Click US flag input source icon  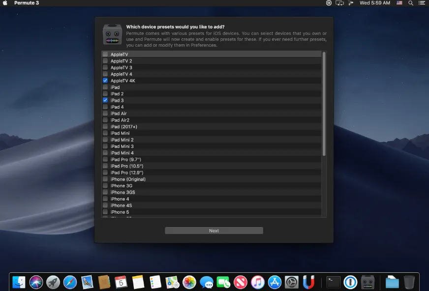[399, 3]
